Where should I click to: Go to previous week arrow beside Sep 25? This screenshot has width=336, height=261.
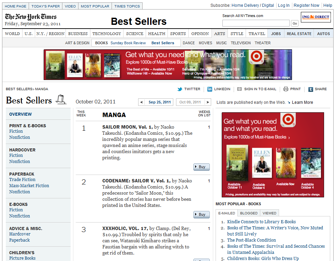142,102
